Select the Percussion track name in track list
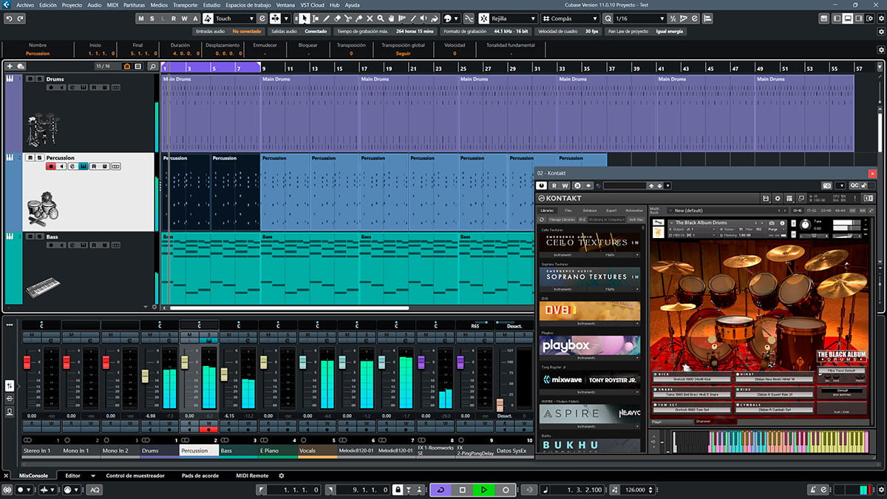 tap(61, 157)
